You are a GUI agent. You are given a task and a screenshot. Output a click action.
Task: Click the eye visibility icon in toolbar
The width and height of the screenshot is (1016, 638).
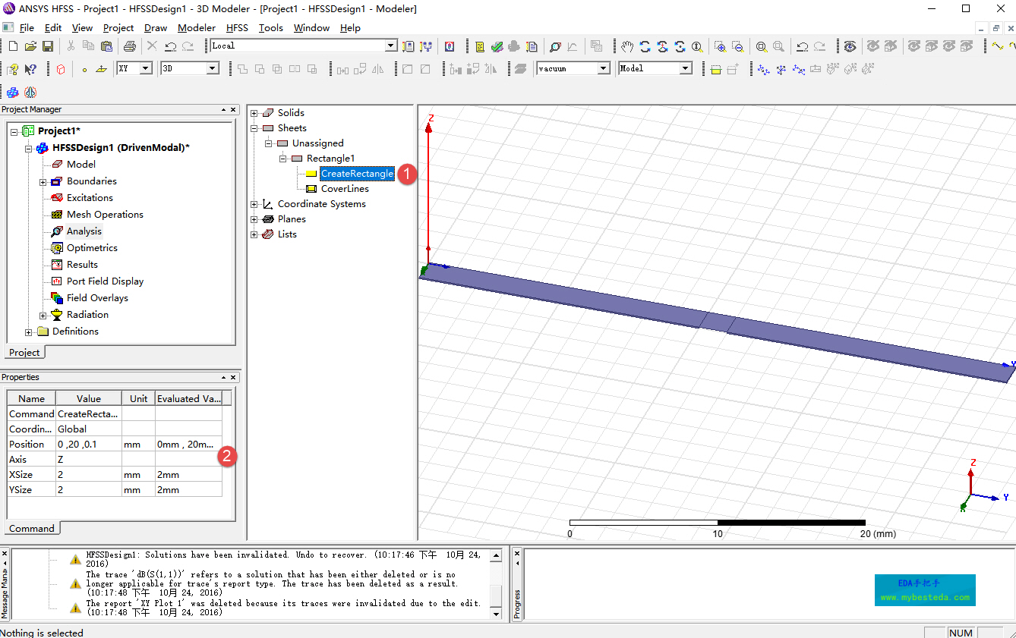pyautogui.click(x=850, y=46)
